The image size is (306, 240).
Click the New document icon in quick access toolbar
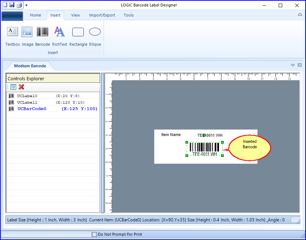click(5, 5)
